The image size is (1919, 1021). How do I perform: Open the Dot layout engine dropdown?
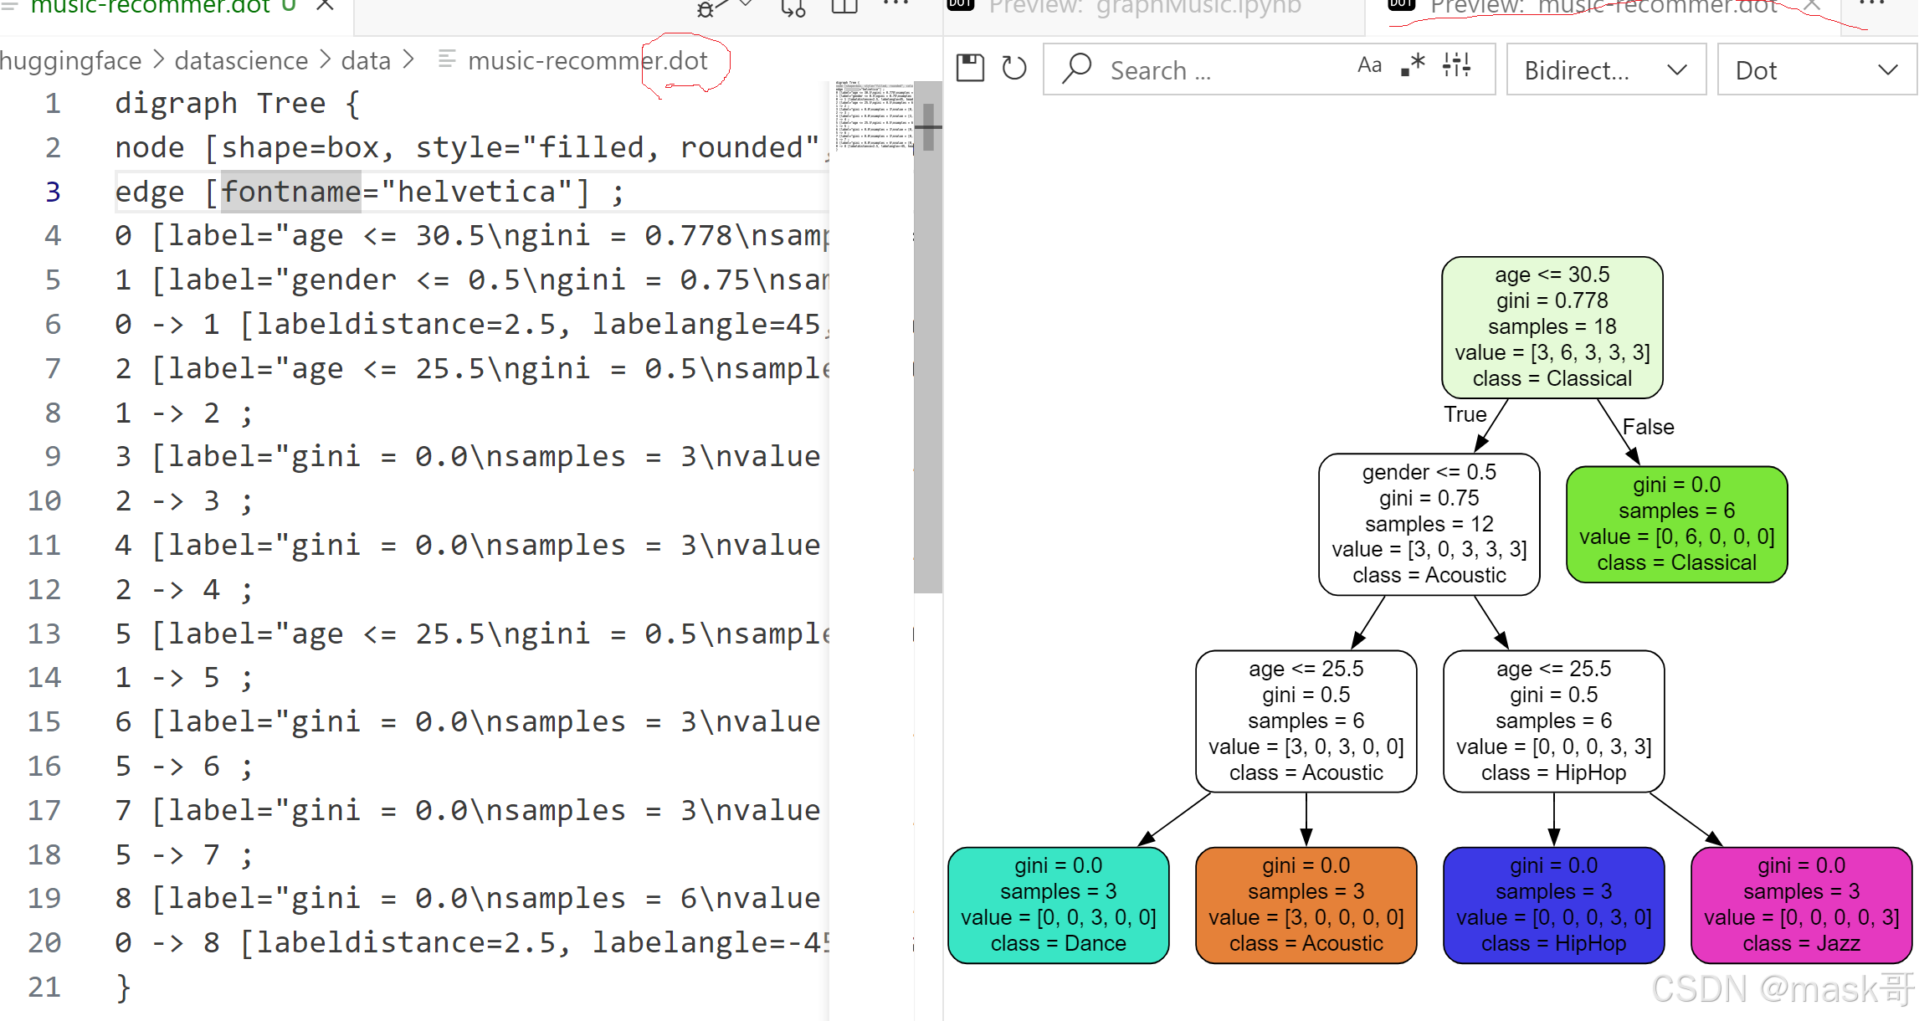click(1814, 69)
